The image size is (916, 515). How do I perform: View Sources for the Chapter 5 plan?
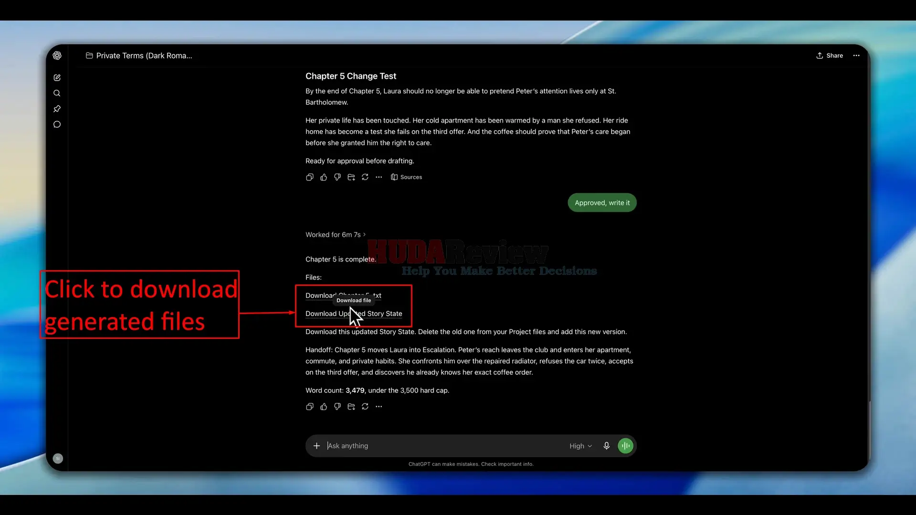click(x=406, y=177)
